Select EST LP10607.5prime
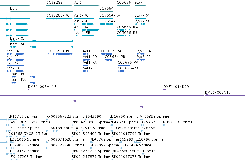 (x=36, y=122)
